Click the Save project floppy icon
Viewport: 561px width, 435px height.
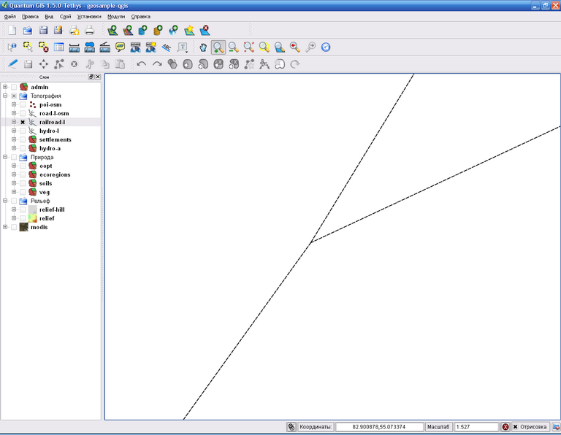pos(43,30)
